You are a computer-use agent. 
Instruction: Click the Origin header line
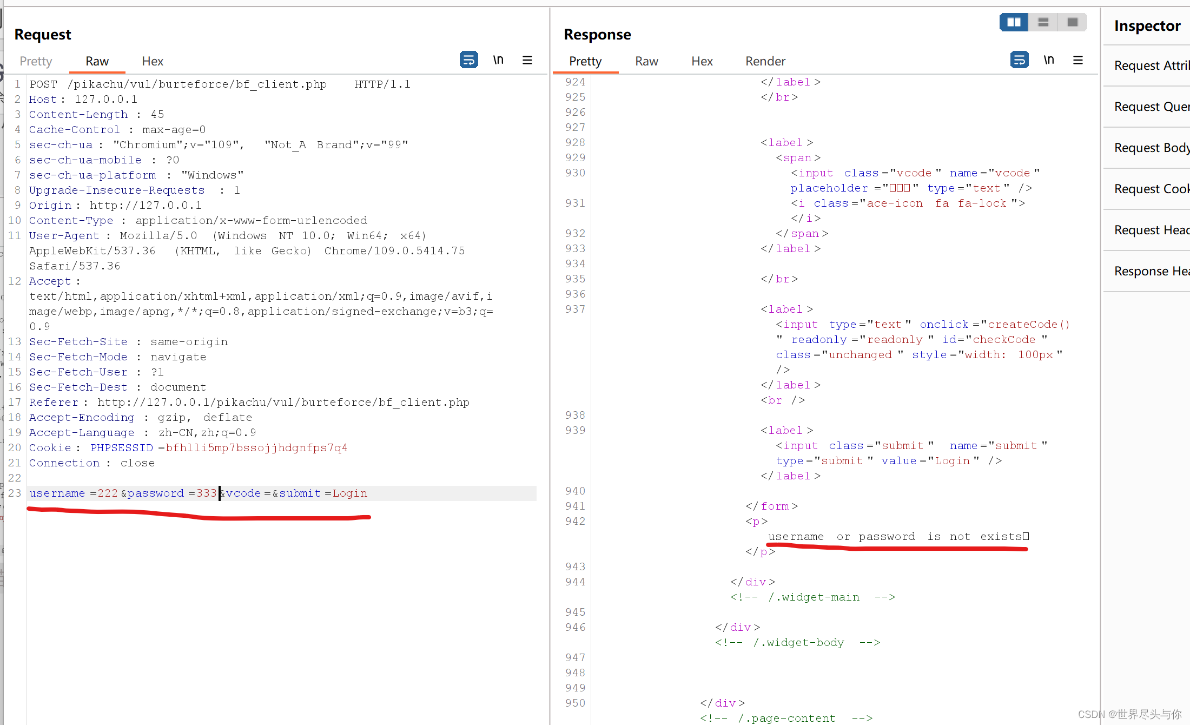click(115, 205)
